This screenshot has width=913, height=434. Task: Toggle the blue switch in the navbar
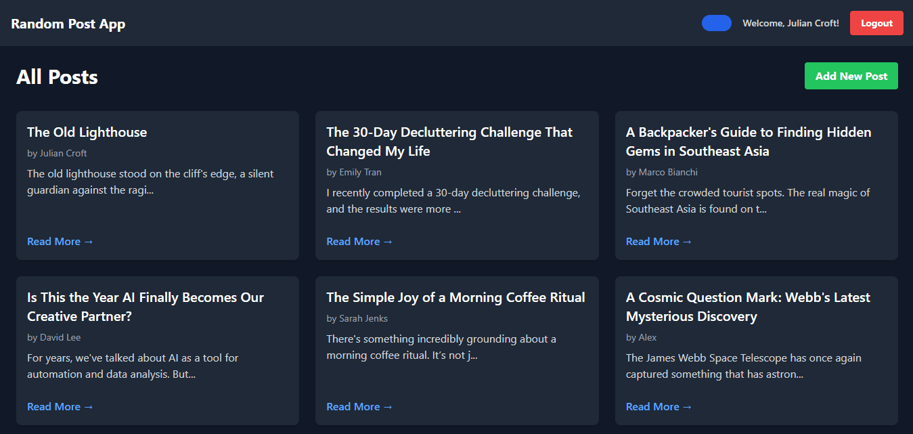(x=716, y=22)
